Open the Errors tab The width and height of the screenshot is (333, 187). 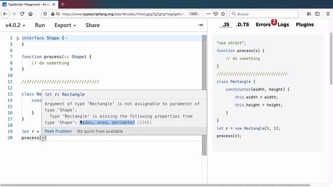pyautogui.click(x=263, y=24)
